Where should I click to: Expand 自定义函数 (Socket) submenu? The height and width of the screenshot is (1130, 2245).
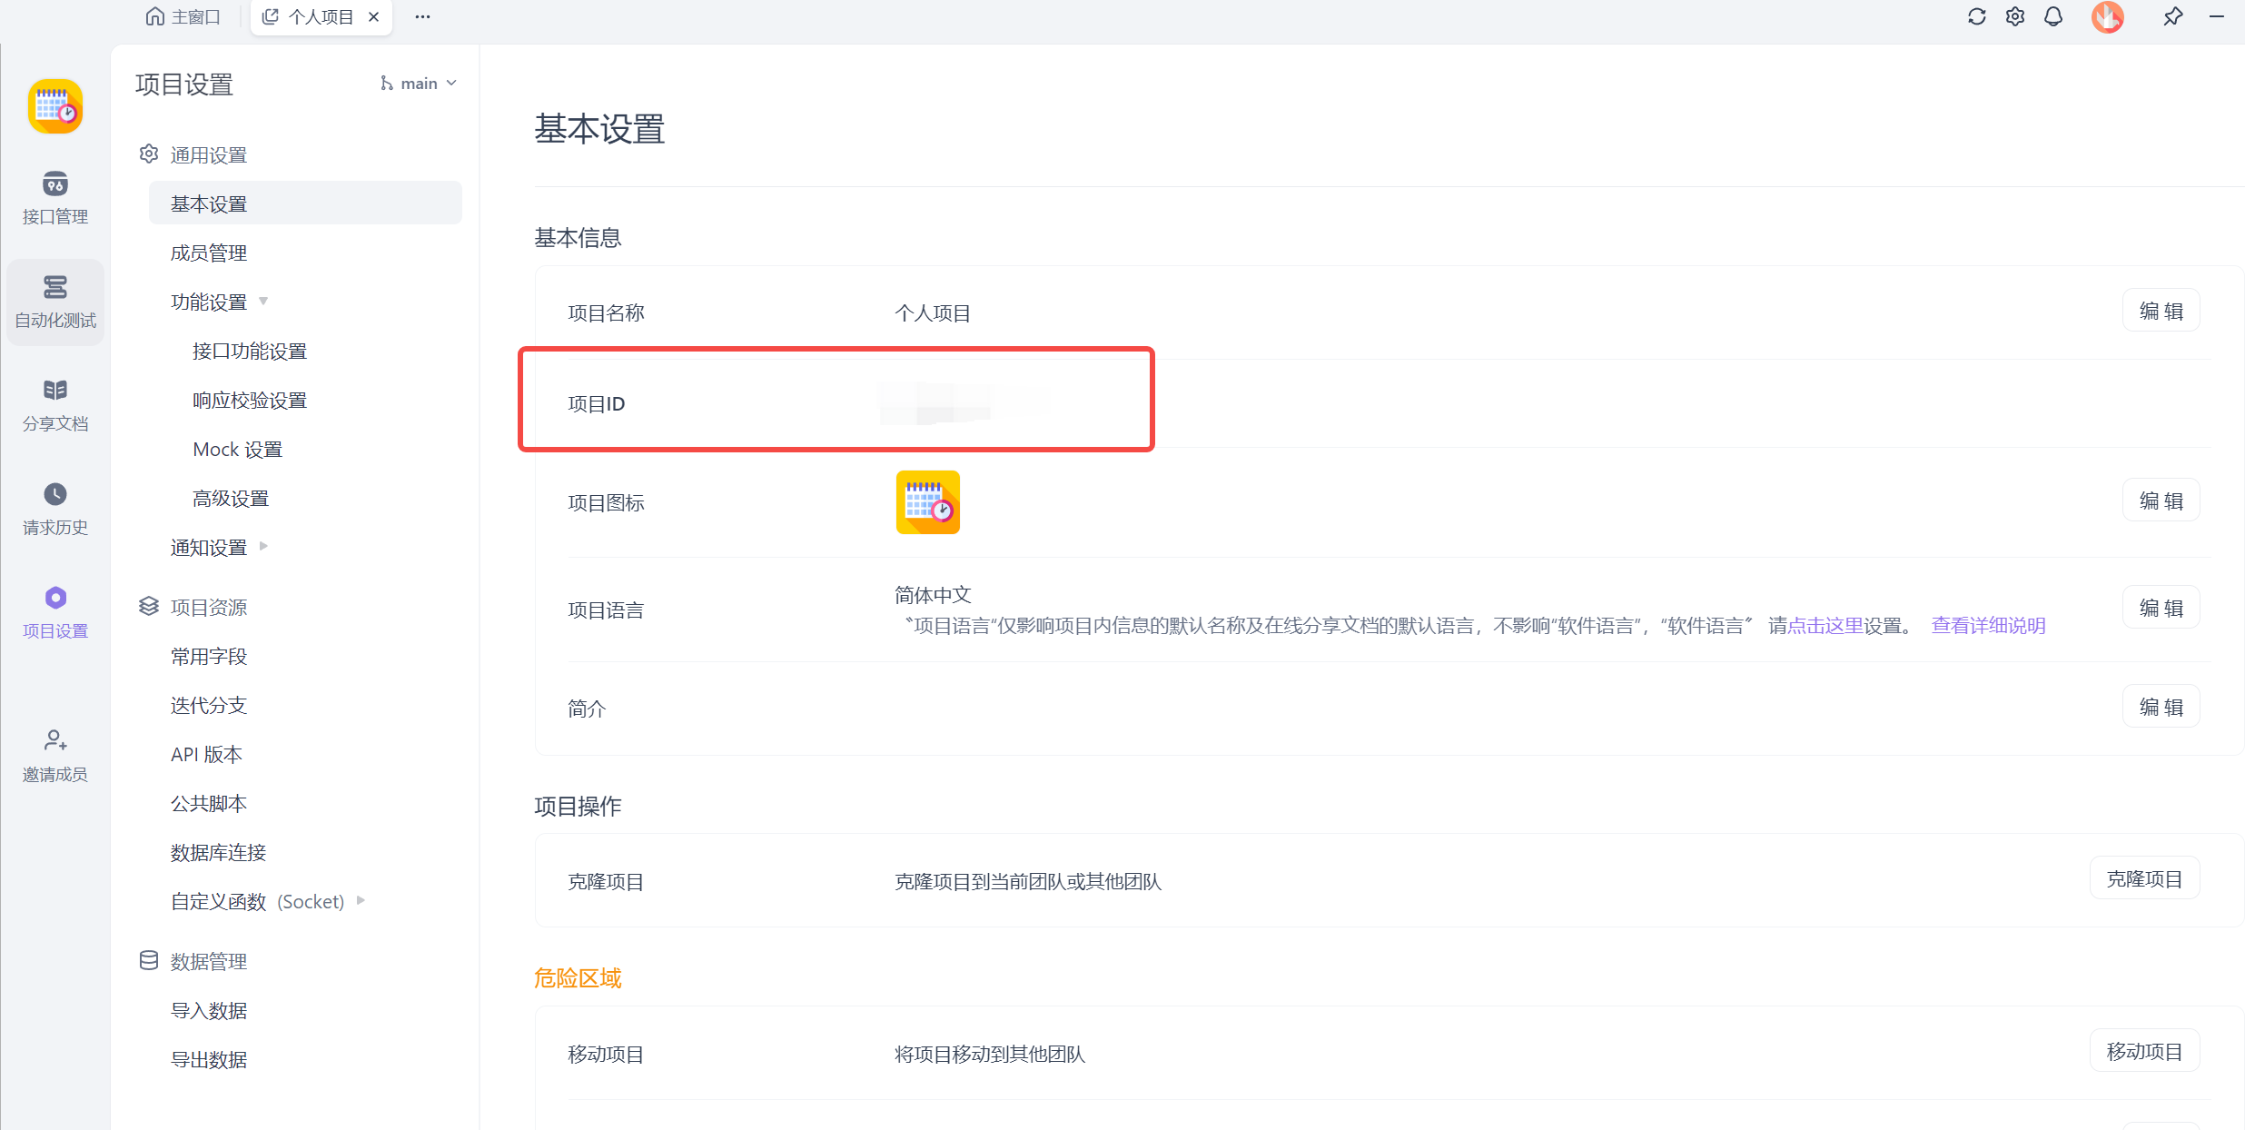(x=361, y=900)
